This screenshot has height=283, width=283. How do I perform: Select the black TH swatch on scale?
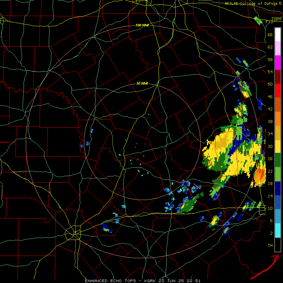point(278,244)
